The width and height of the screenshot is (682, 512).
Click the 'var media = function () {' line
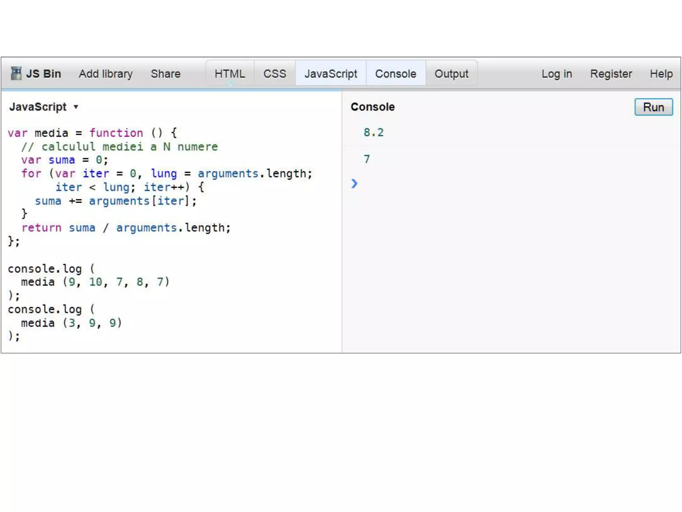coord(93,133)
